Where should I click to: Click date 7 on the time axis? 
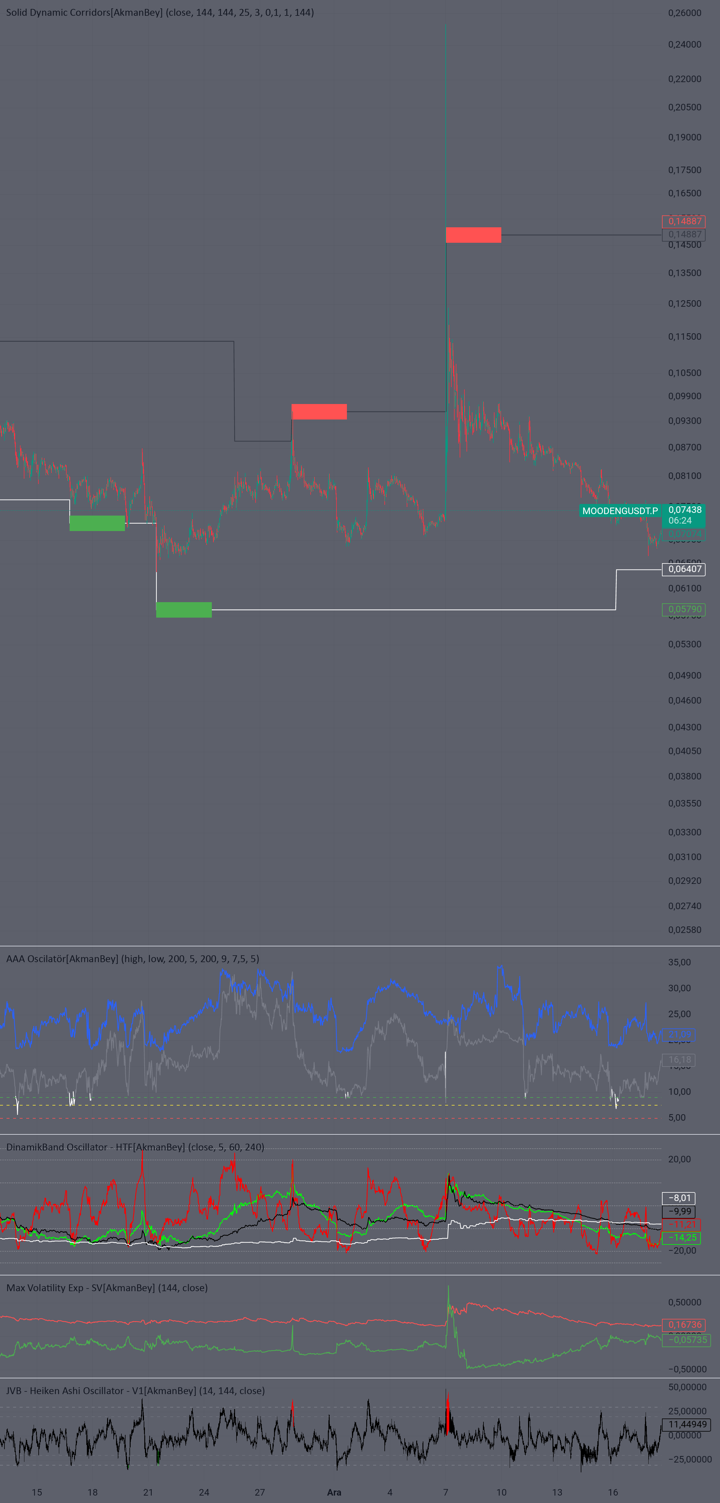coord(446,1492)
